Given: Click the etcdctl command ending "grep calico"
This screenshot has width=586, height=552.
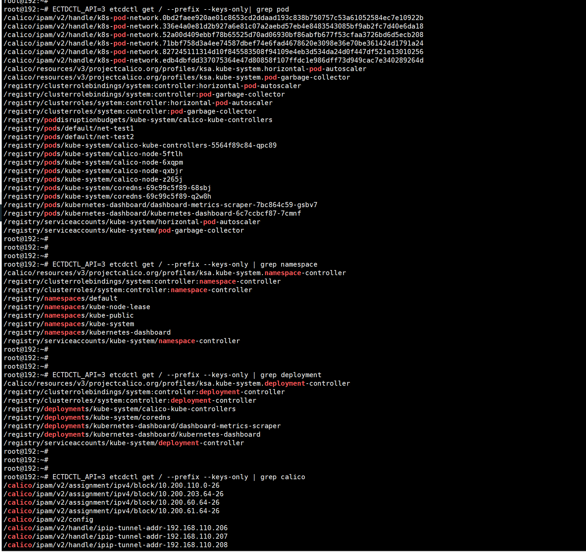Looking at the screenshot, I should [179, 477].
